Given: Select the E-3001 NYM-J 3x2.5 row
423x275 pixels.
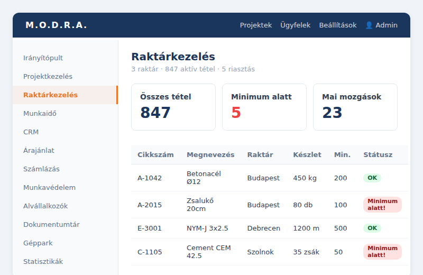Looking at the screenshot, I should click(270, 228).
